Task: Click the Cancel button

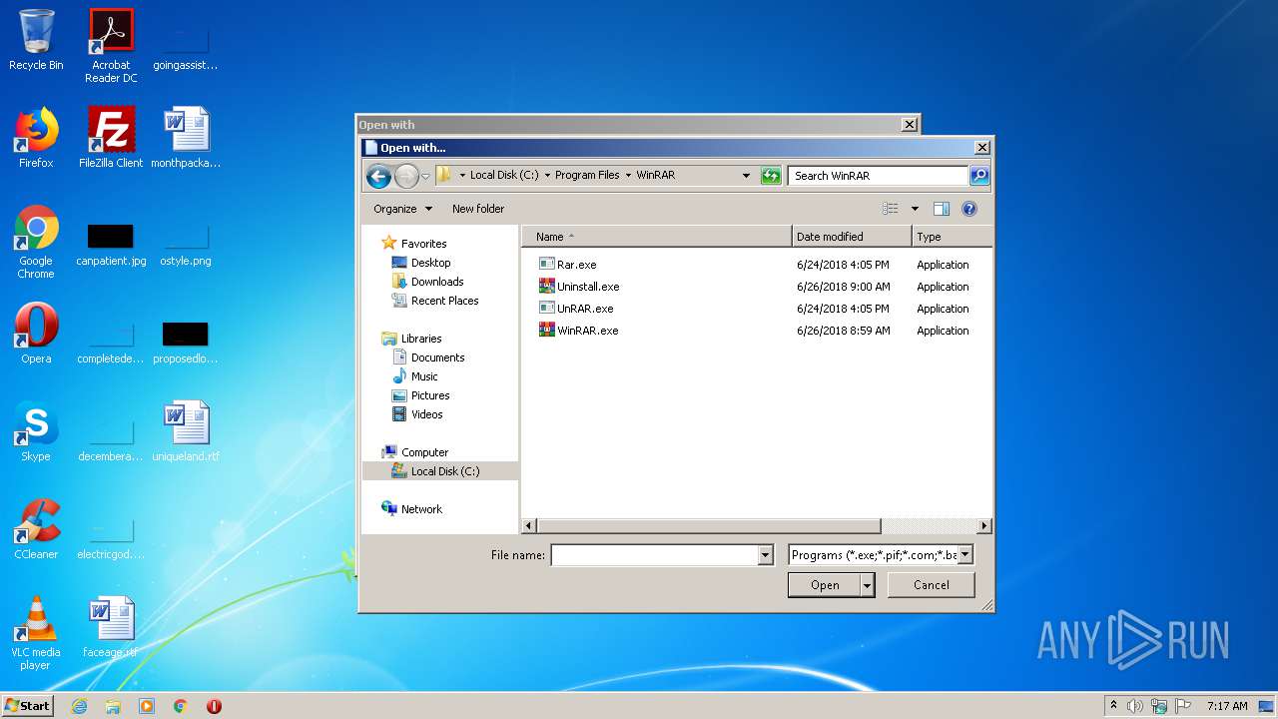Action: pyautogui.click(x=931, y=585)
